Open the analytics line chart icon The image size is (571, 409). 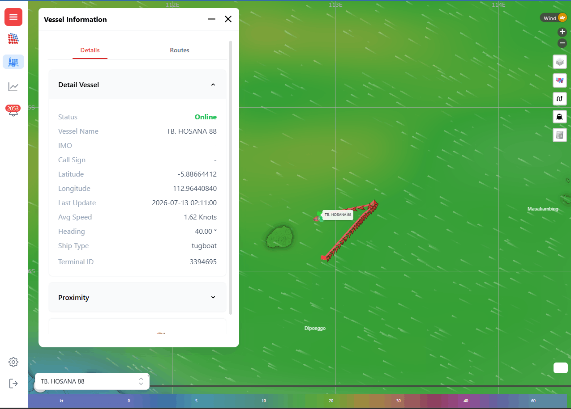pos(13,87)
